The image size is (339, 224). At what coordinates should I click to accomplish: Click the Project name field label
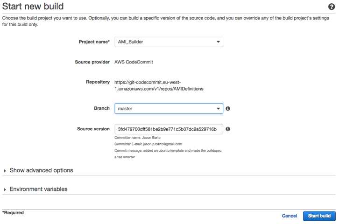[94, 42]
